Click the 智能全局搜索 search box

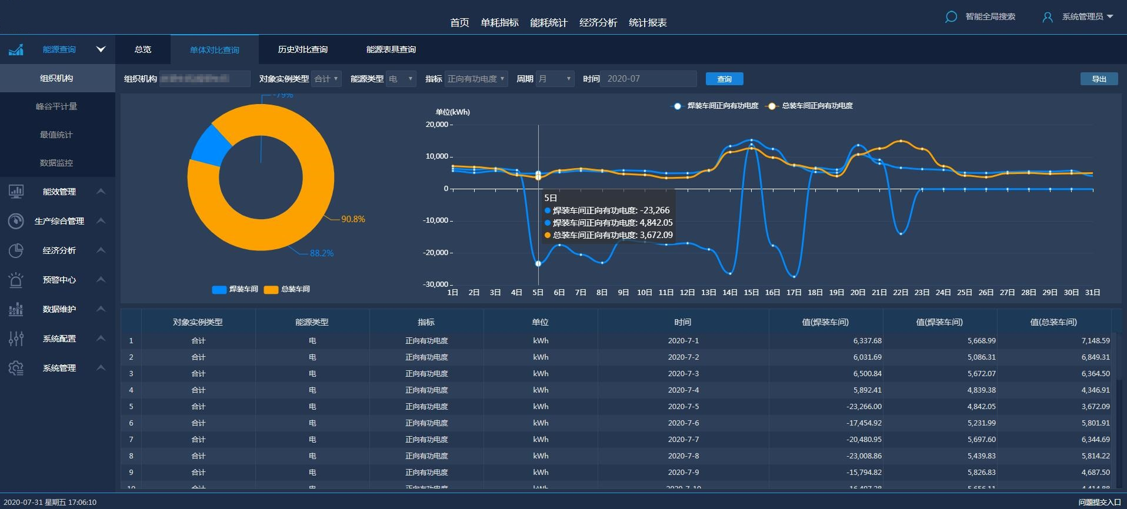point(990,16)
